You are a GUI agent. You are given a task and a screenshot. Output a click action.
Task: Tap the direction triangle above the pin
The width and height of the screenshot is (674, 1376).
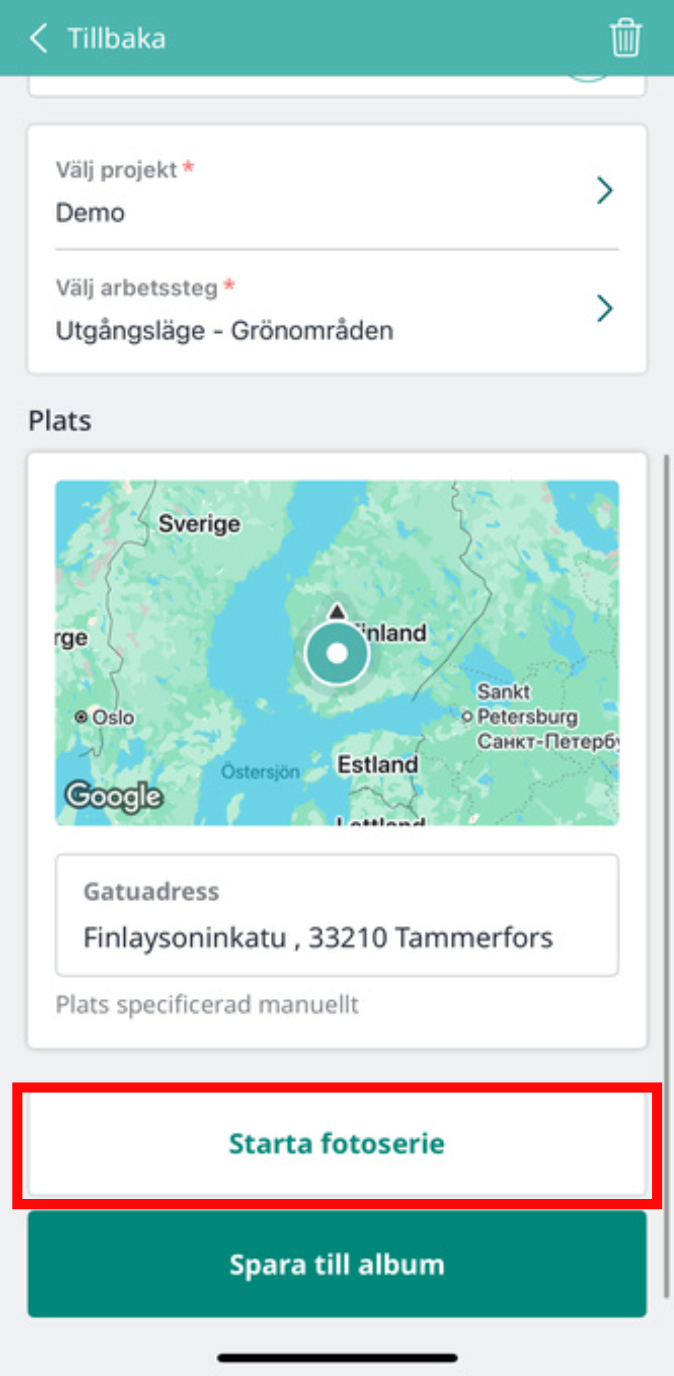tap(337, 611)
